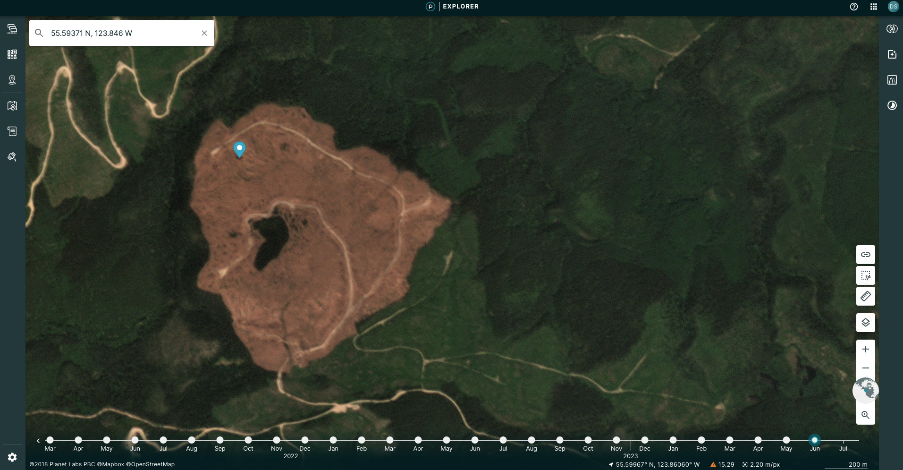Open the orders list icon in sidebar
The height and width of the screenshot is (470, 903).
click(12, 131)
